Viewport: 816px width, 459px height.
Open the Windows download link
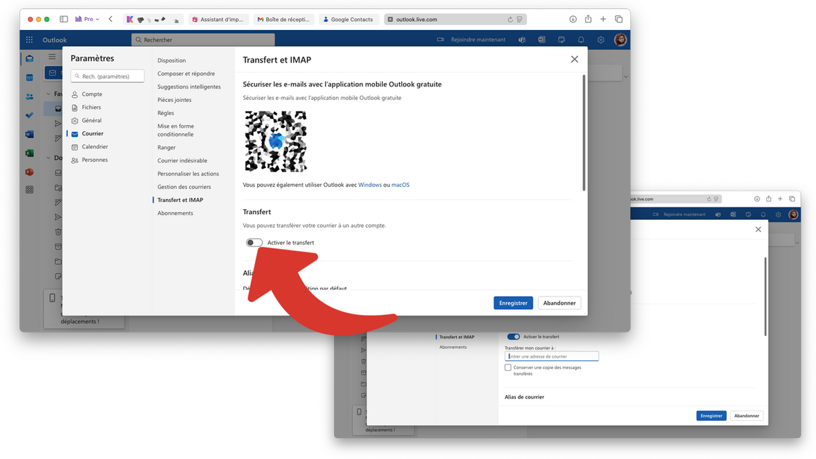(370, 185)
